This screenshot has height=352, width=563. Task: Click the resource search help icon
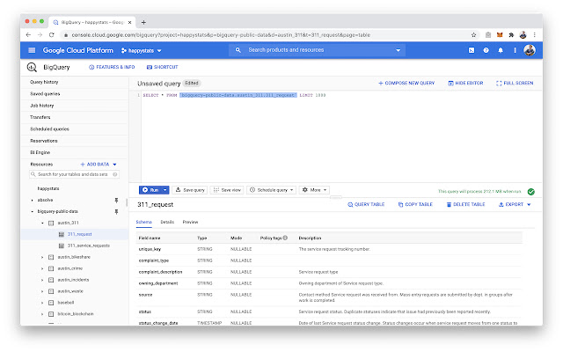click(x=115, y=174)
